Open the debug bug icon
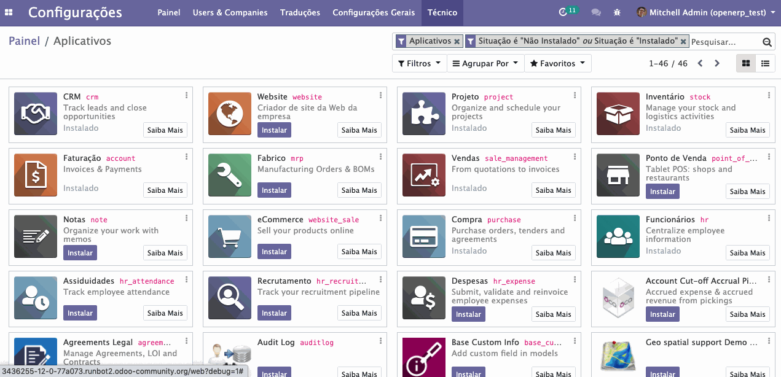This screenshot has height=377, width=781. [618, 12]
